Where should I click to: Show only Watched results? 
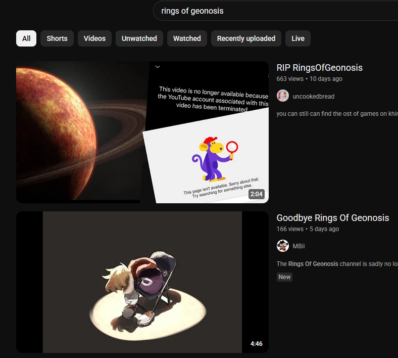pyautogui.click(x=187, y=38)
